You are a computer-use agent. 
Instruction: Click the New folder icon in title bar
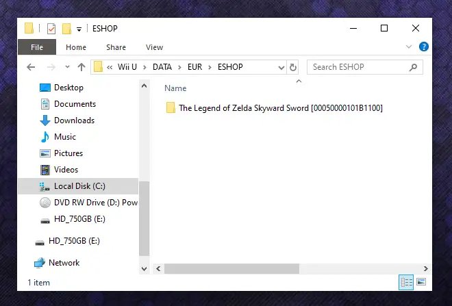[x=66, y=29]
